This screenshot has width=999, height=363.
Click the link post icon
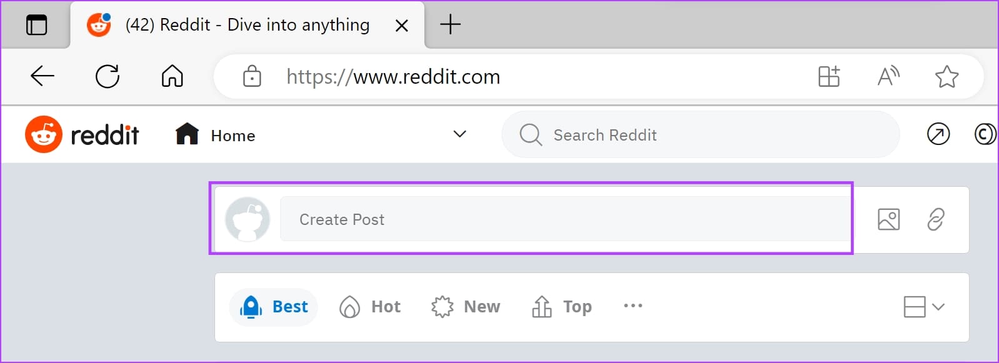tap(935, 219)
